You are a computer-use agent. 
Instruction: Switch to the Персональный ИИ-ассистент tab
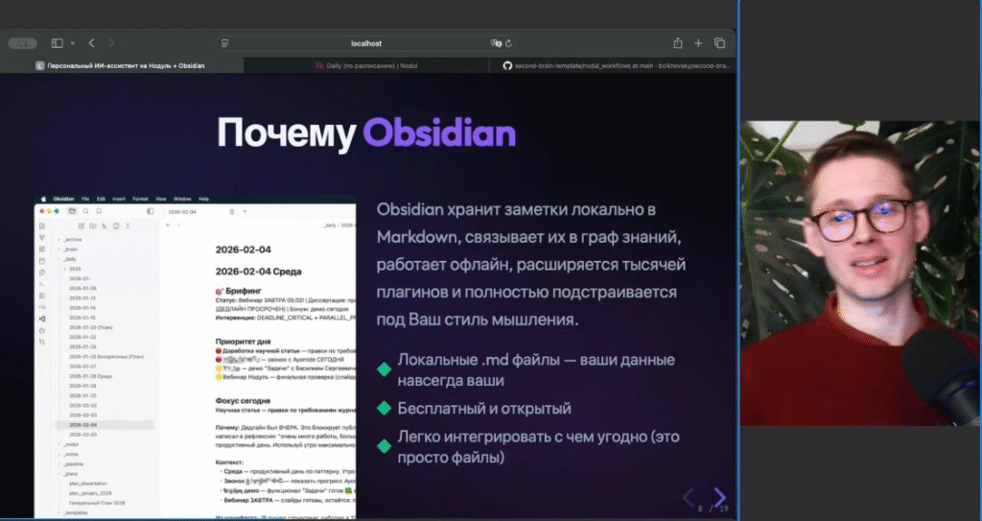[x=122, y=65]
